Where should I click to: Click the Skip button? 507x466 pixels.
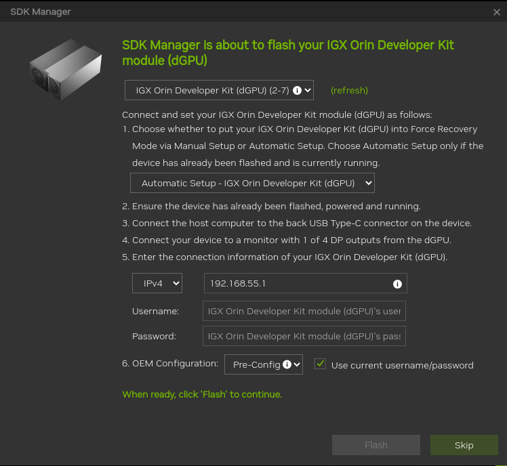pyautogui.click(x=464, y=445)
